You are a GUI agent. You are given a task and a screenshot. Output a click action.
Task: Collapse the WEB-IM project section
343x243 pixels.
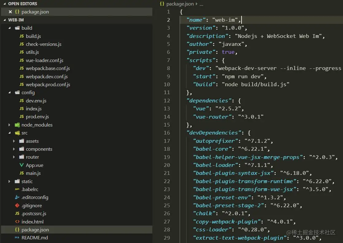[5, 20]
